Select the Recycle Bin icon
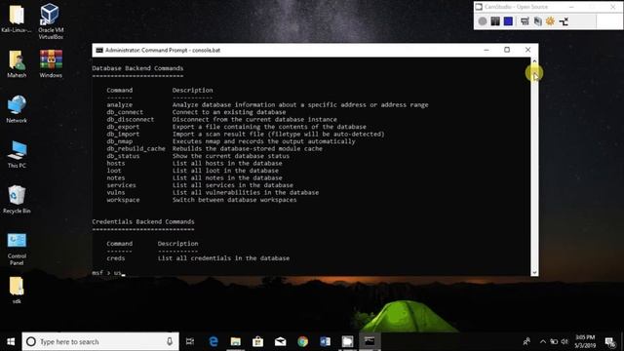624x351 pixels. (x=17, y=199)
